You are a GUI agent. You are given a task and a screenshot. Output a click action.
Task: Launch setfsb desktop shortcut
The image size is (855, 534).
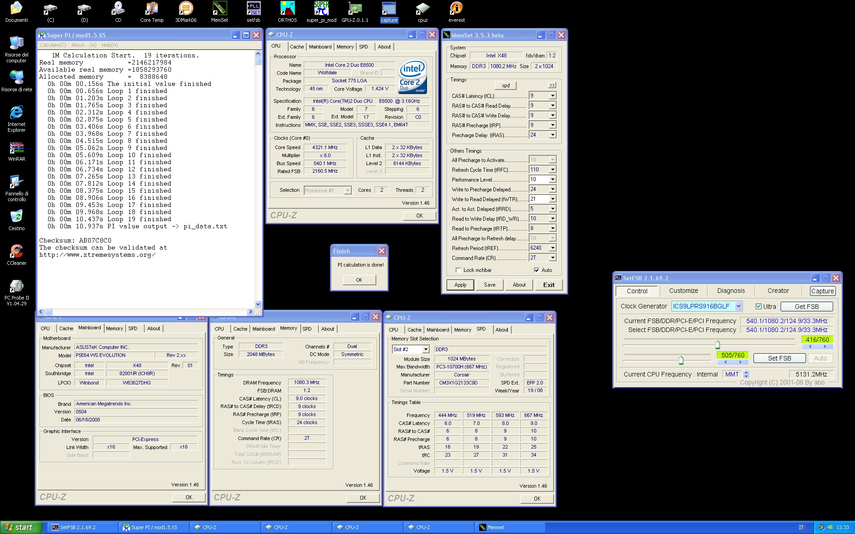click(x=253, y=12)
